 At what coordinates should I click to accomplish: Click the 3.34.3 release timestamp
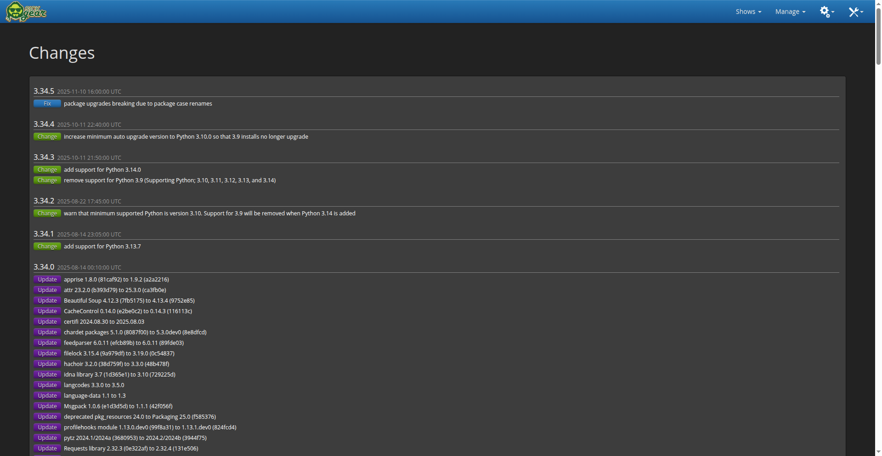tap(89, 158)
